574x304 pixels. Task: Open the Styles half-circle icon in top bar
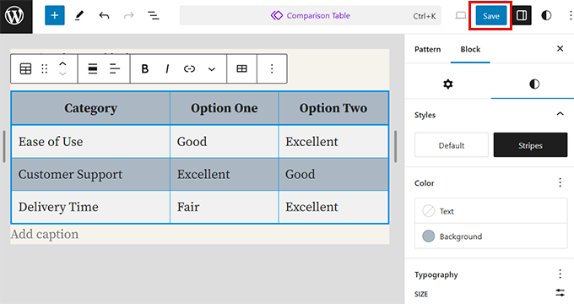(x=546, y=15)
